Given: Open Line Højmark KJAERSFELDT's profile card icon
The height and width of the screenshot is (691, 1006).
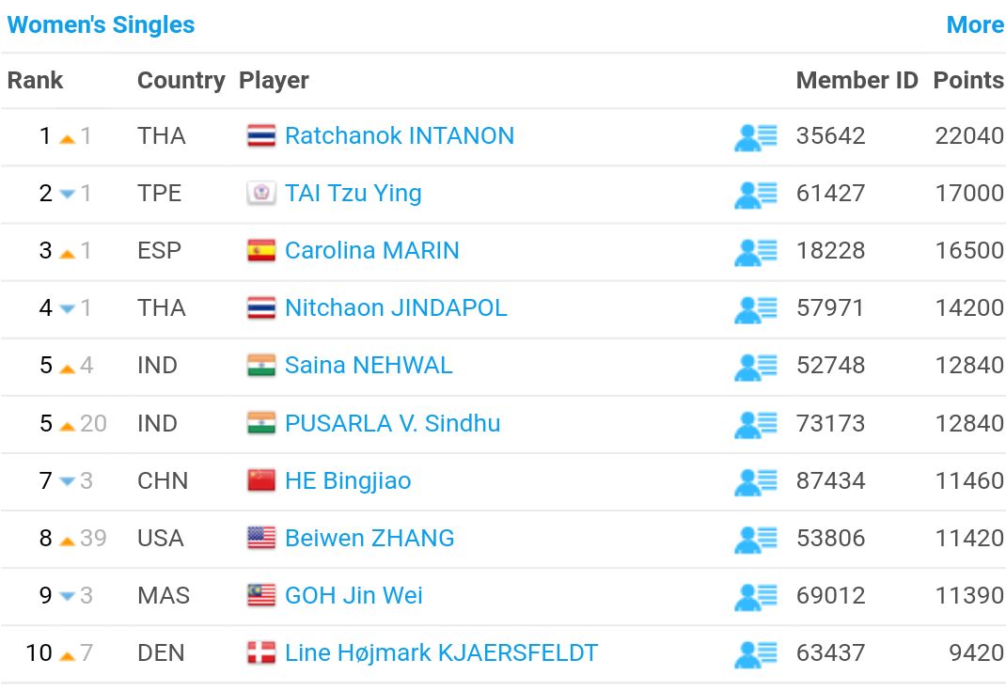Looking at the screenshot, I should [756, 653].
